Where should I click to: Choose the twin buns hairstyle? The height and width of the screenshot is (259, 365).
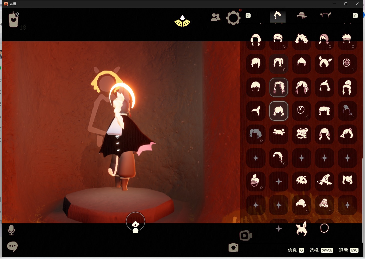coord(279,134)
